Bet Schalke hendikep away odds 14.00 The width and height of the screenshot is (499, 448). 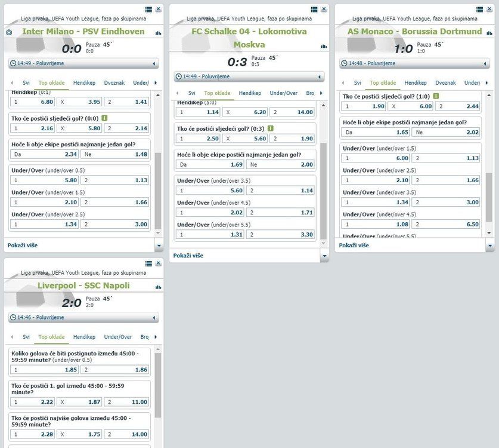point(292,112)
